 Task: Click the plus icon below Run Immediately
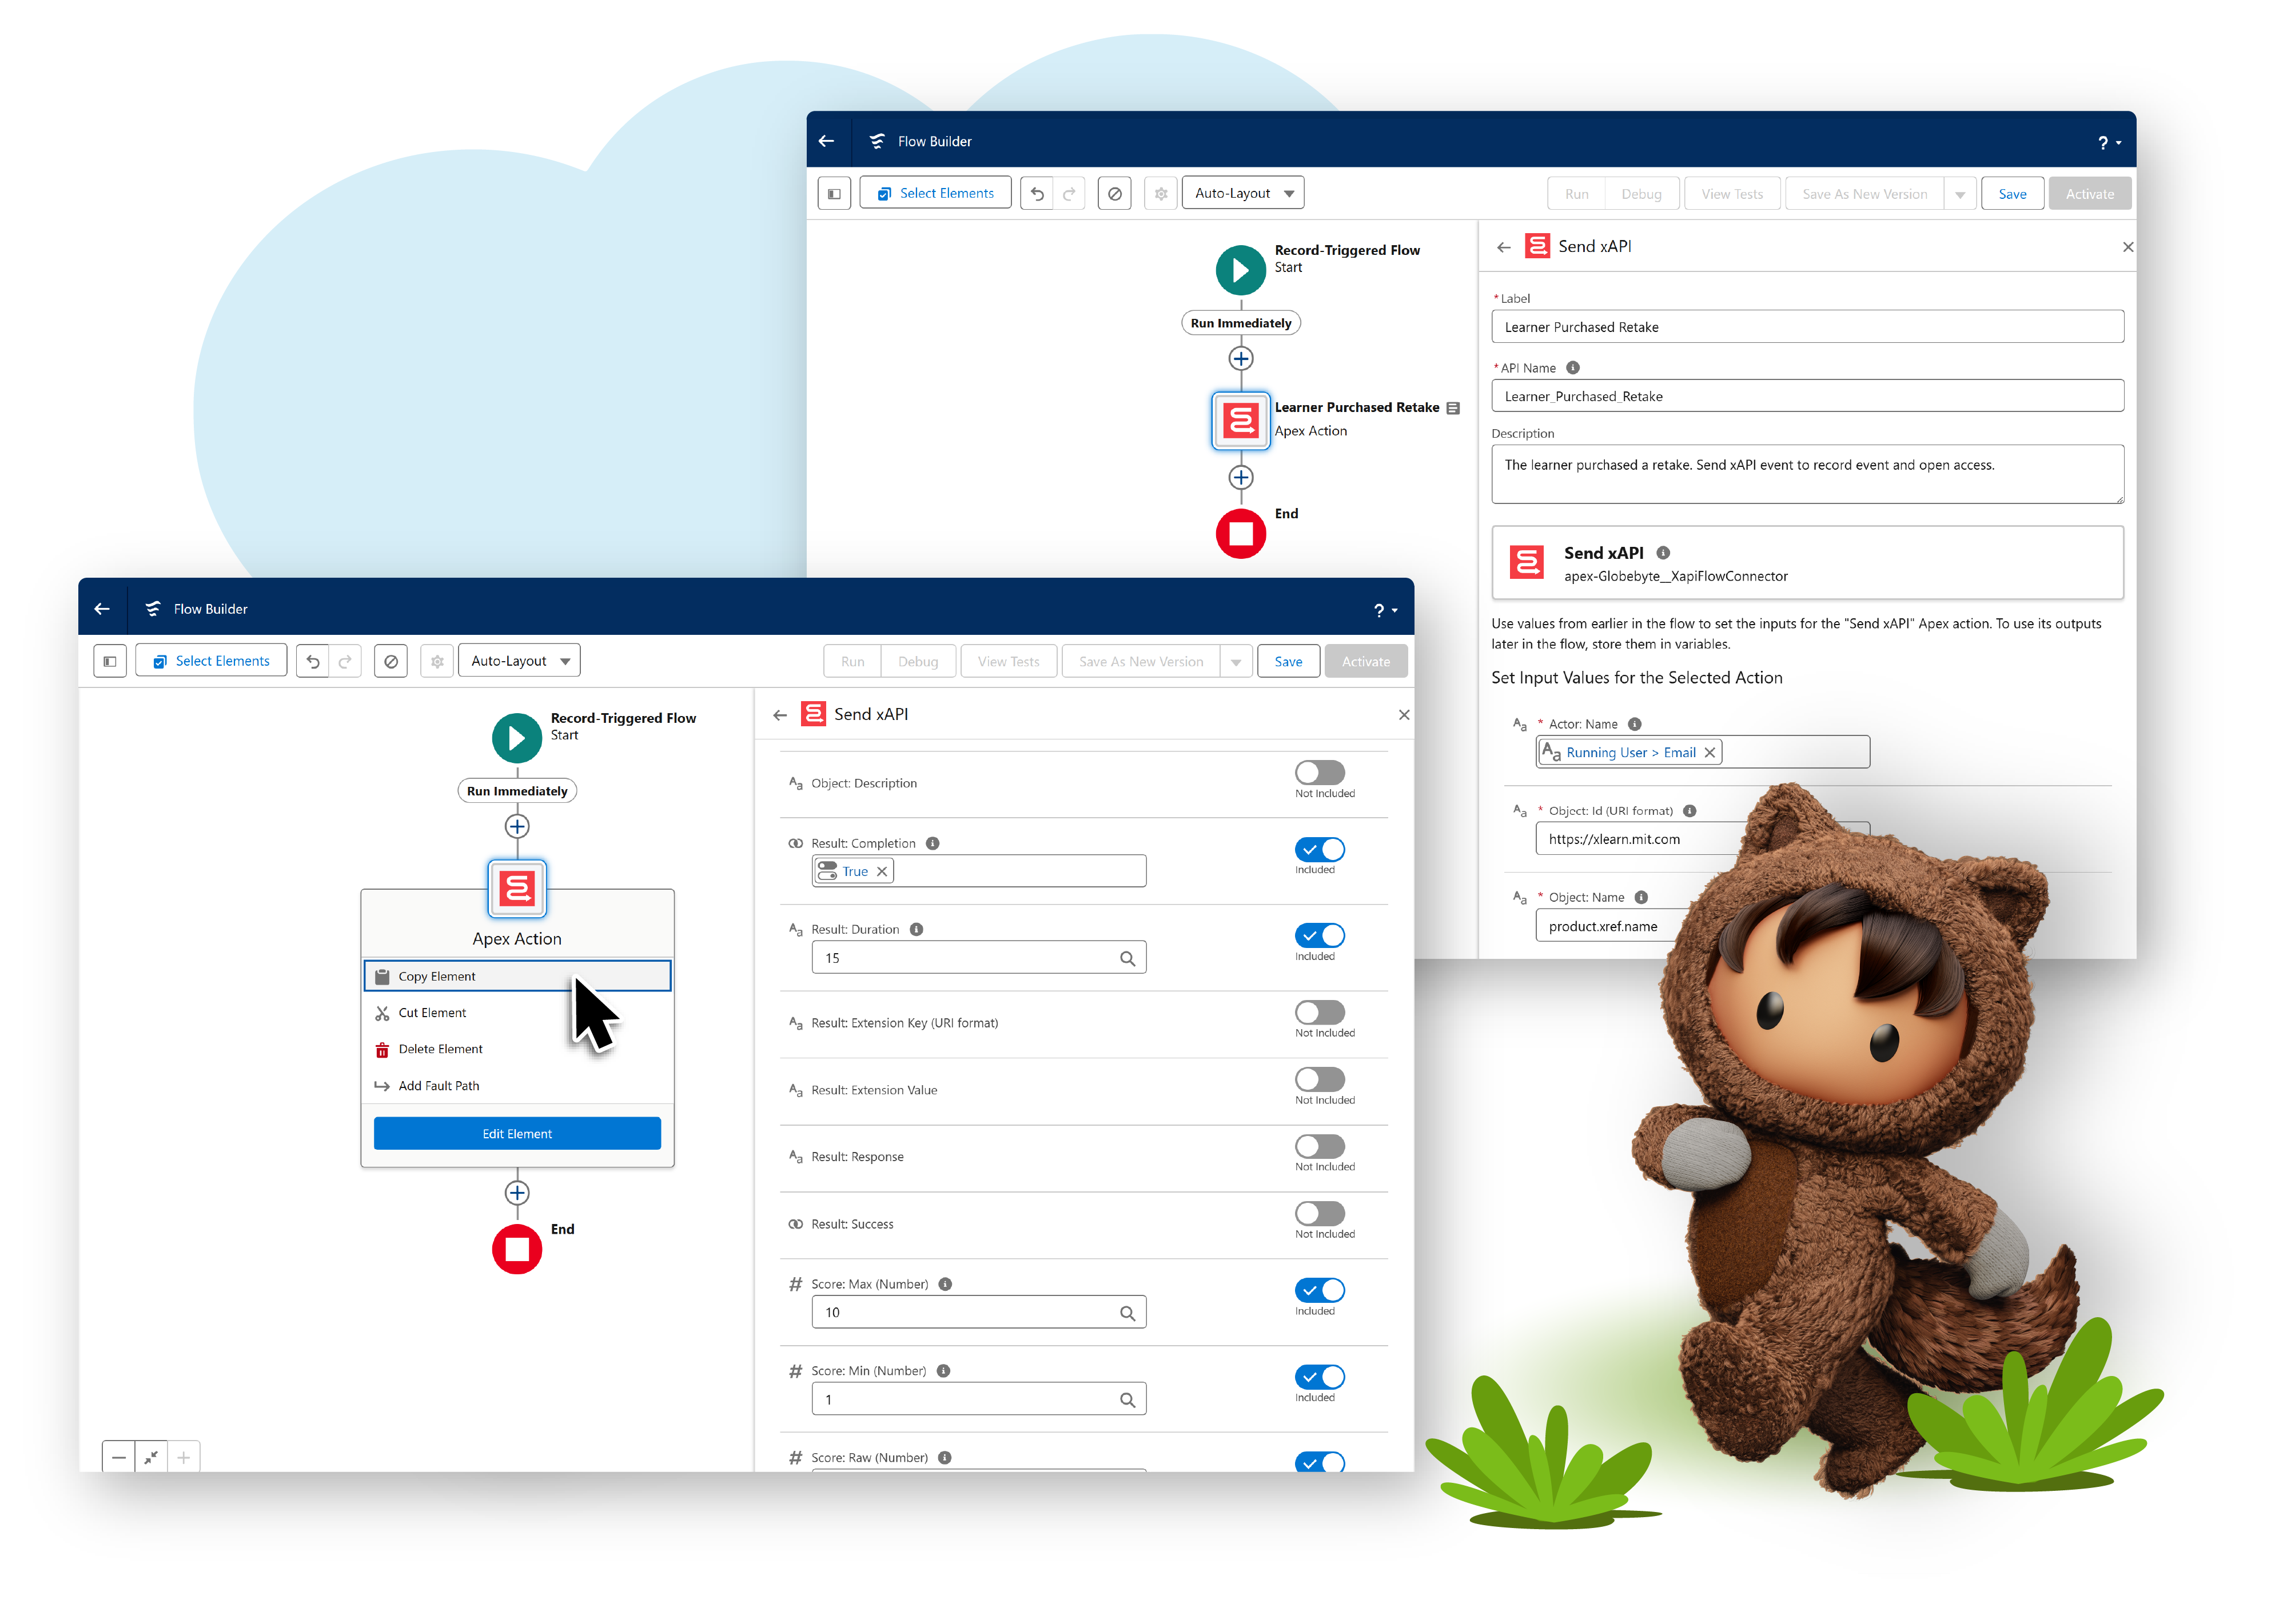(x=1241, y=358)
